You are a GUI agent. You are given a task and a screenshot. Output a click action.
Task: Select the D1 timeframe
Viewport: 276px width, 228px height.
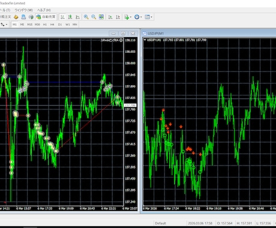pyautogui.click(x=60, y=25)
